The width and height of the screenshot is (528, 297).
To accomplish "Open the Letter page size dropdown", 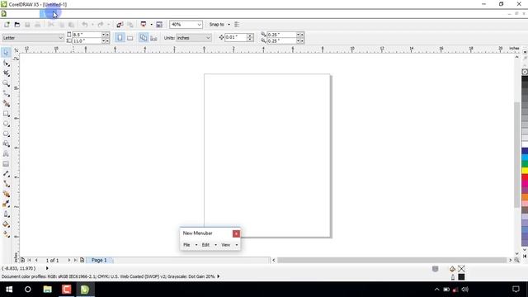I will pyautogui.click(x=60, y=38).
